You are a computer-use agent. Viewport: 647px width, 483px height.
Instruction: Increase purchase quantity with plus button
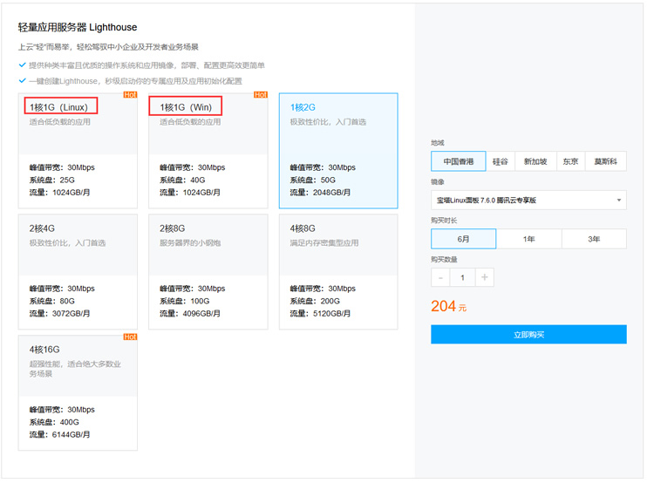pyautogui.click(x=485, y=277)
